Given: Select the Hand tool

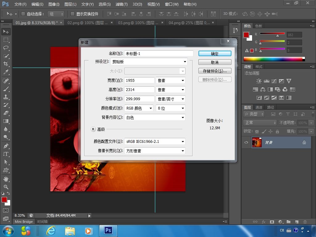Looking at the screenshot, I should click(6, 179).
